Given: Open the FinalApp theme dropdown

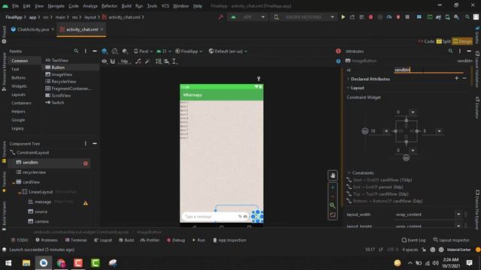Looking at the screenshot, I should click(x=189, y=51).
